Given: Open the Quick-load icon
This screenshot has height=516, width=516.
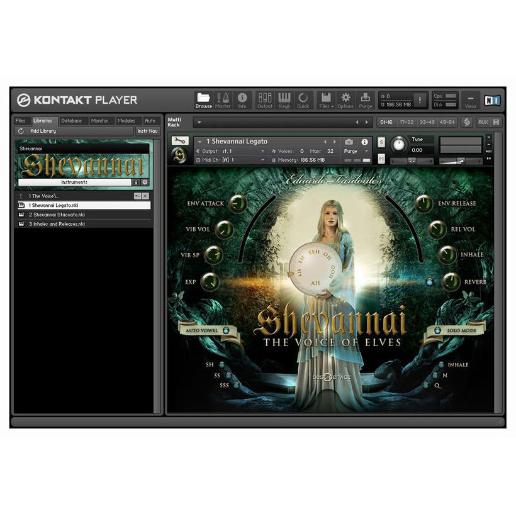Looking at the screenshot, I should pyautogui.click(x=303, y=100).
